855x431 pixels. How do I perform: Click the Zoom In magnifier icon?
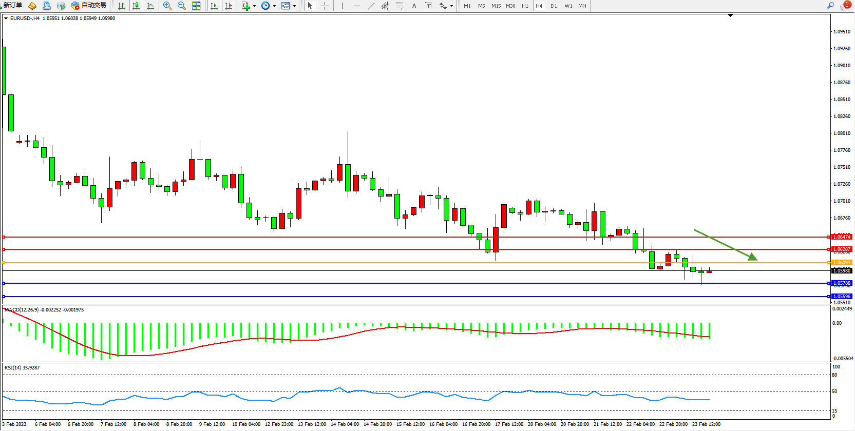click(167, 6)
